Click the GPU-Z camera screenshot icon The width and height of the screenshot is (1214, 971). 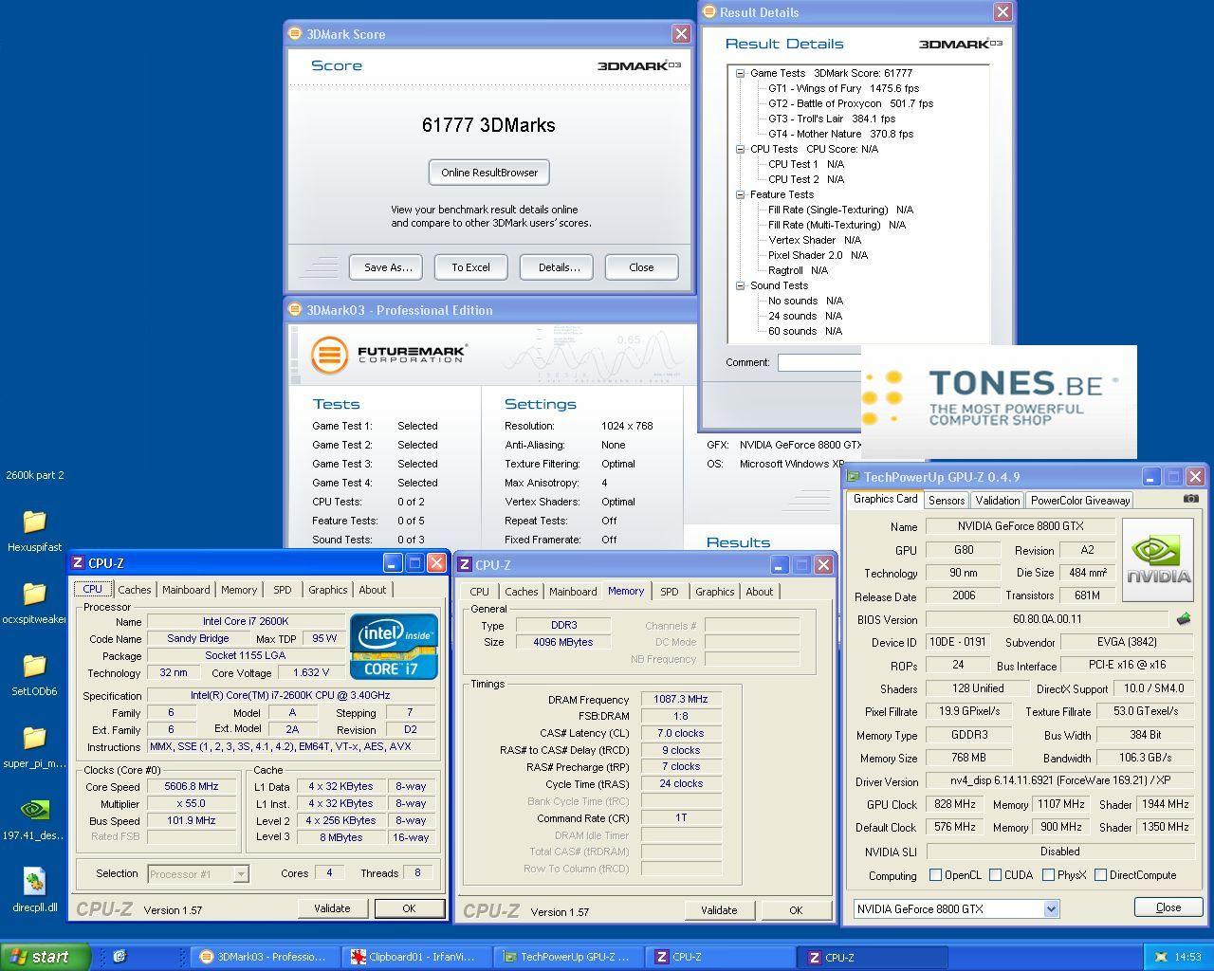[x=1191, y=499]
